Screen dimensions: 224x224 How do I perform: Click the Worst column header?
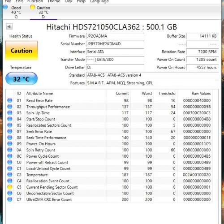tap(147, 93)
